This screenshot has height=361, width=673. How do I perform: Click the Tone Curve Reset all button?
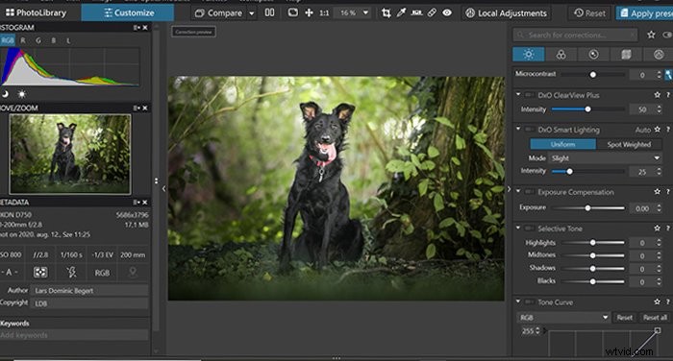[655, 317]
